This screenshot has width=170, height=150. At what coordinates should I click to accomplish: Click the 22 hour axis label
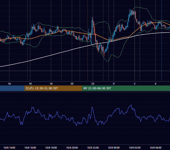point(93,84)
